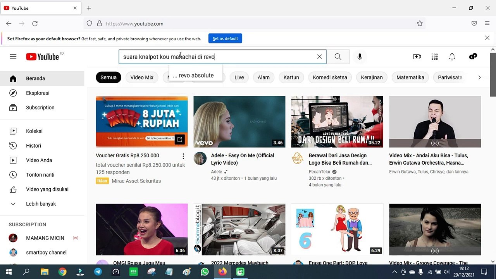Launch Google Chrome from the taskbar
This screenshot has height=279, width=496.
click(62, 272)
